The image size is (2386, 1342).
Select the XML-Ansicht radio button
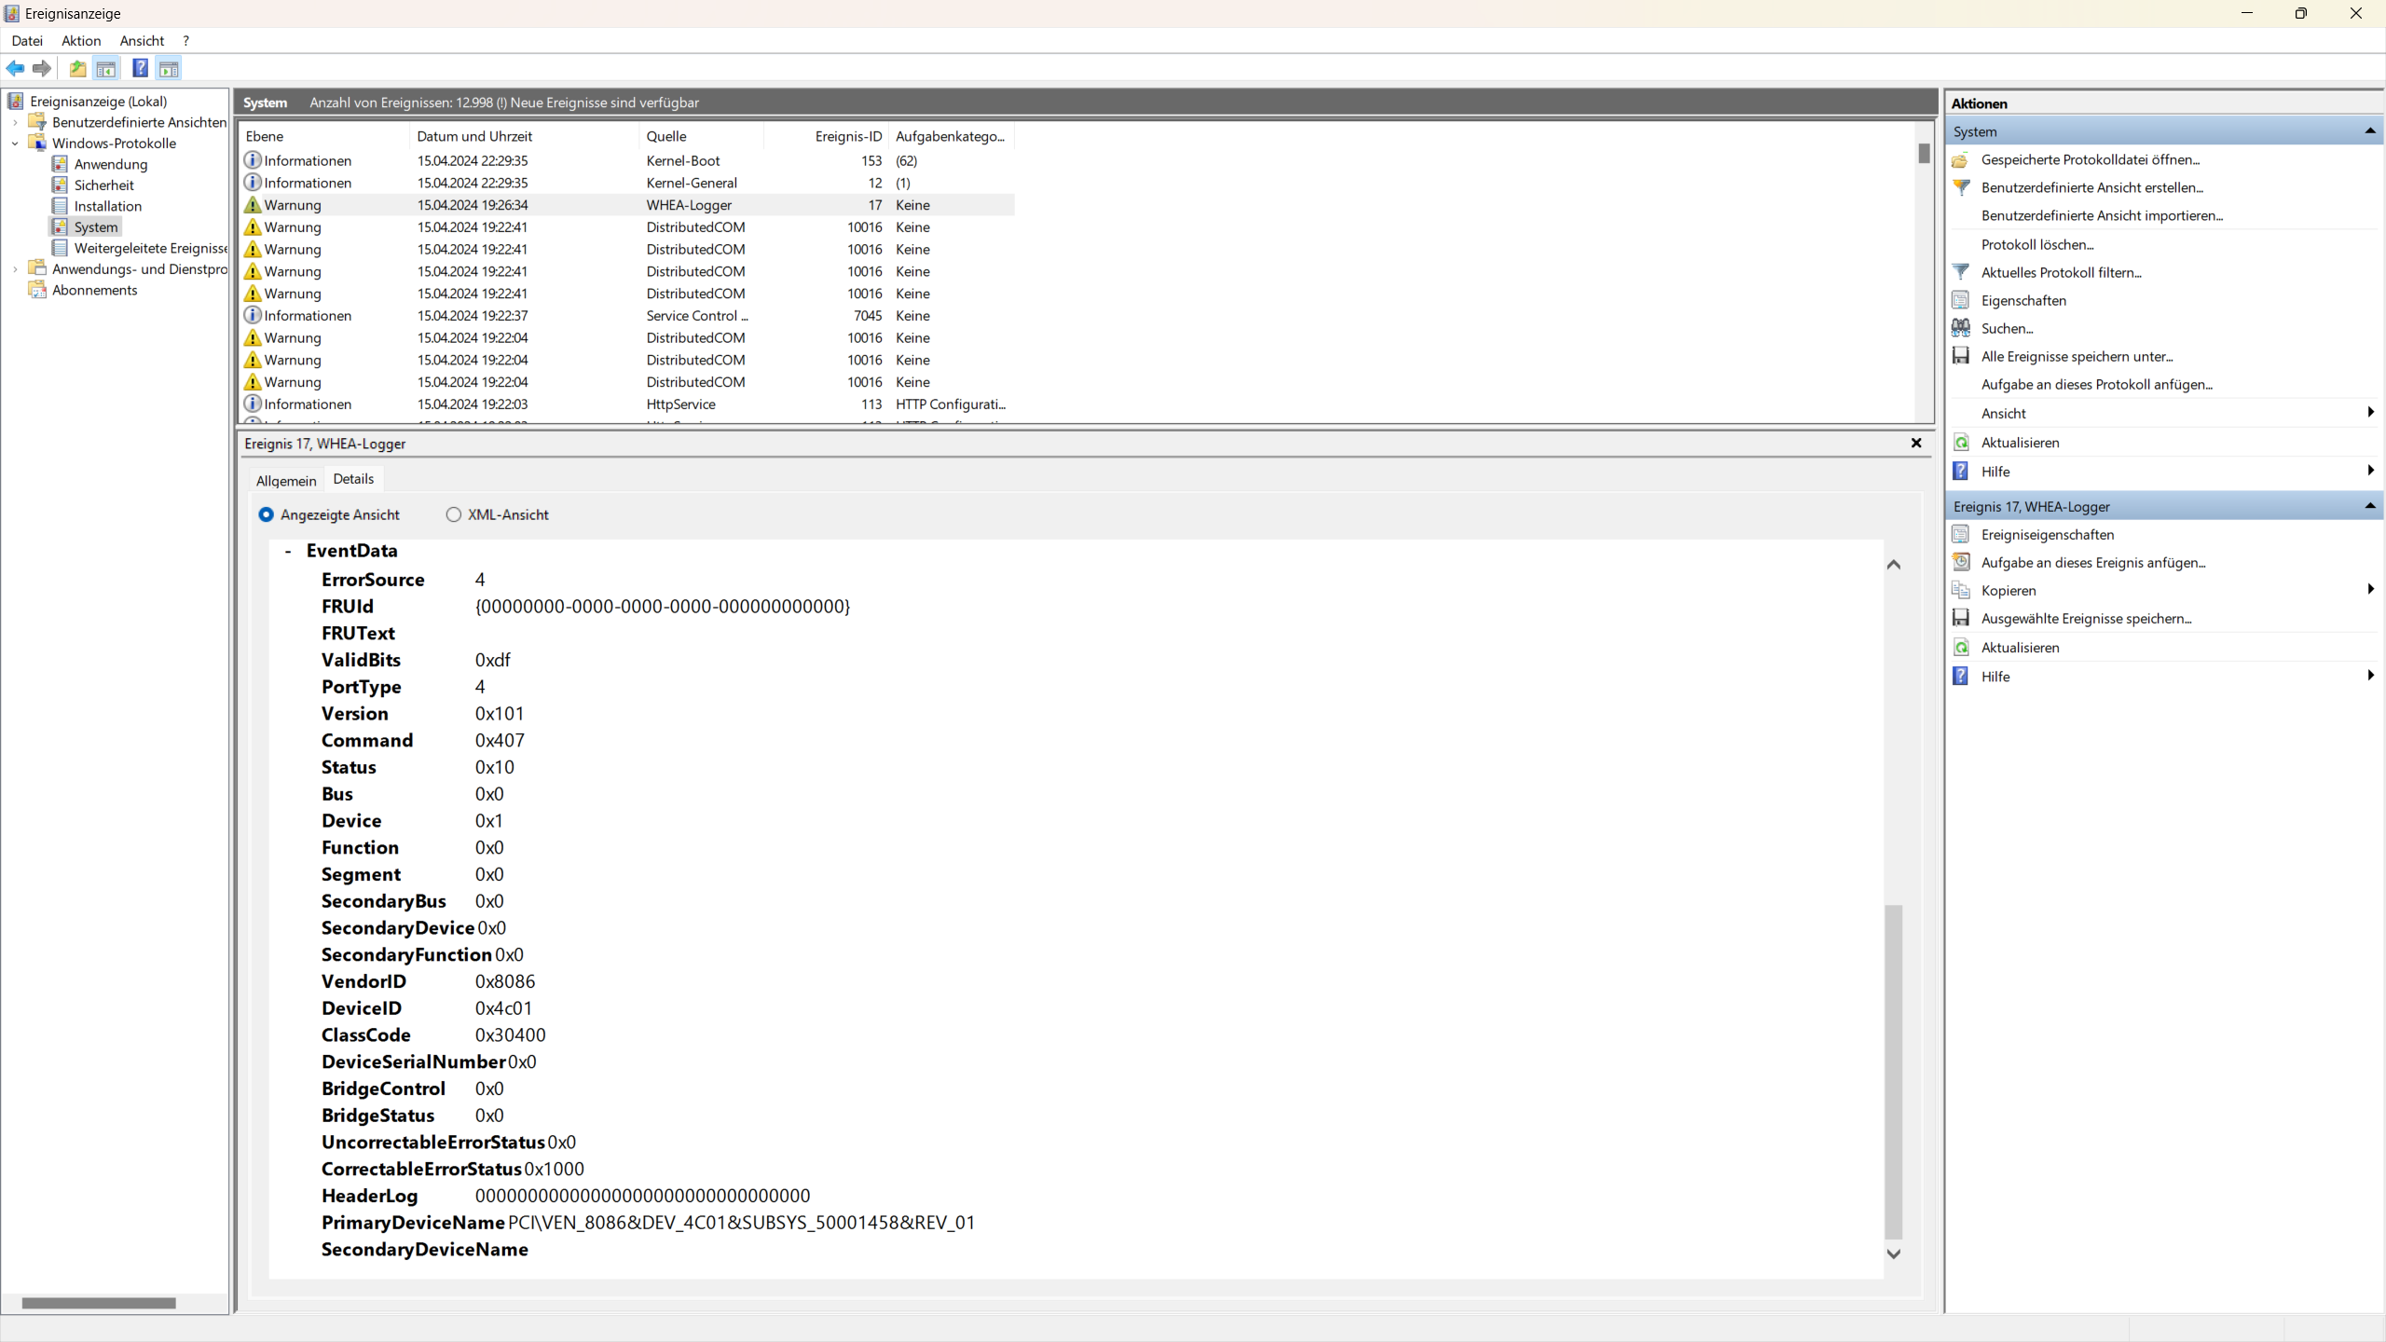(x=453, y=514)
